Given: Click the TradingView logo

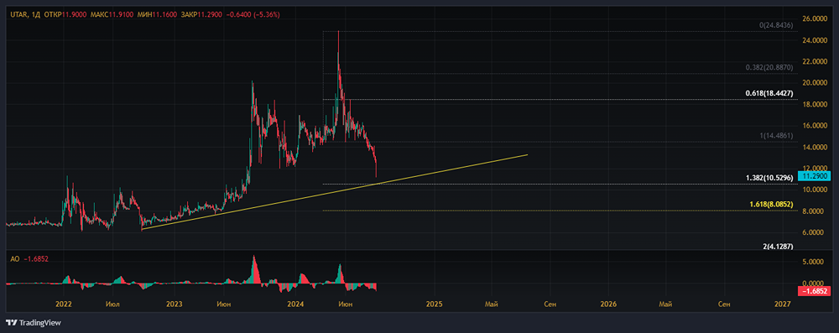Looking at the screenshot, I should pos(34,323).
